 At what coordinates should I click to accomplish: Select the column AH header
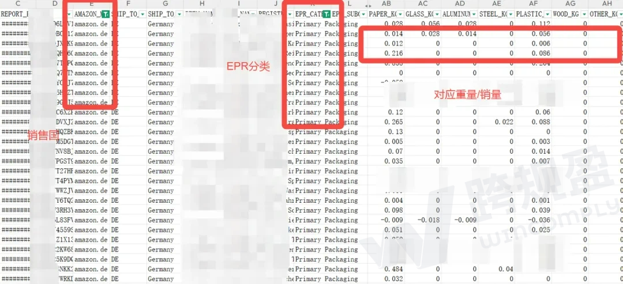(x=607, y=5)
